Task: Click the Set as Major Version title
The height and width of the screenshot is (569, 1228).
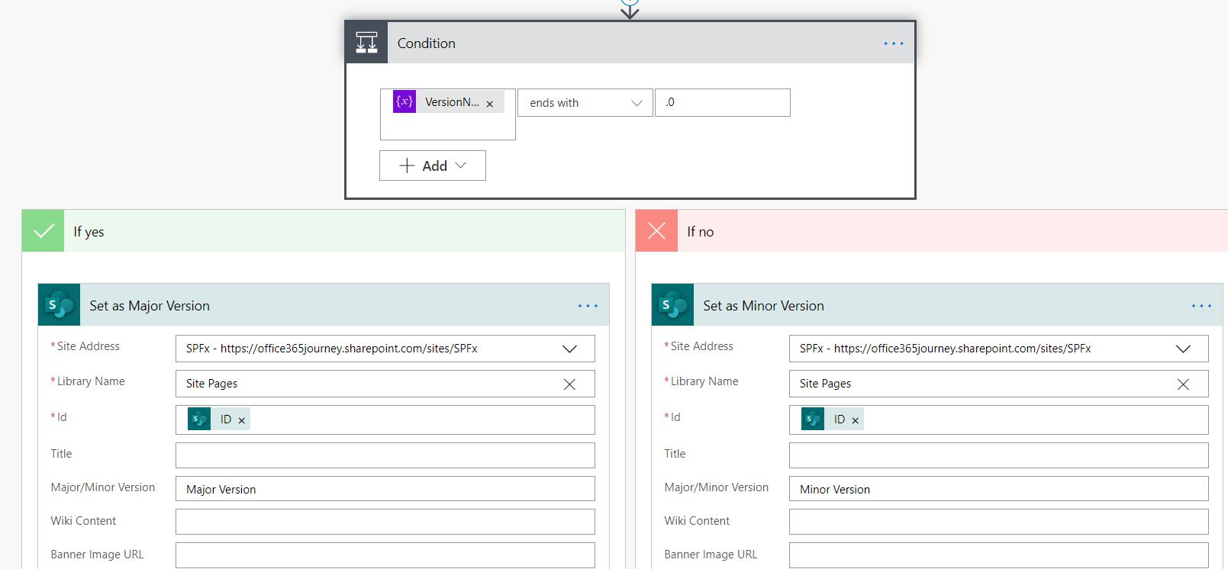Action: (150, 306)
